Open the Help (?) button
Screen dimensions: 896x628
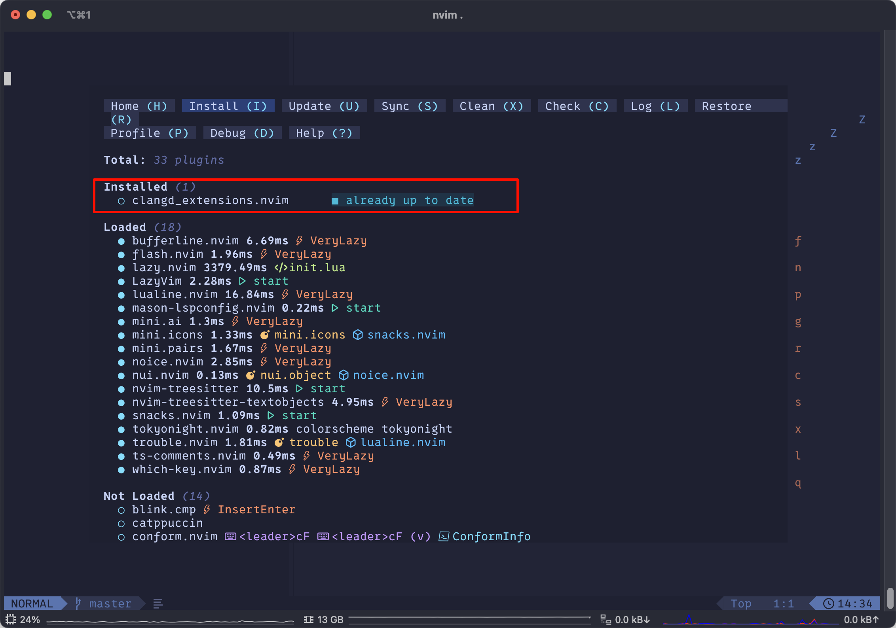coord(324,133)
